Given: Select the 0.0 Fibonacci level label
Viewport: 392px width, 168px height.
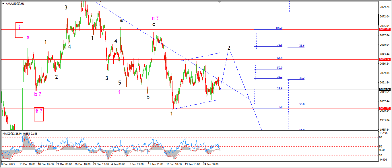Looking at the screenshot, I should (x=281, y=107).
